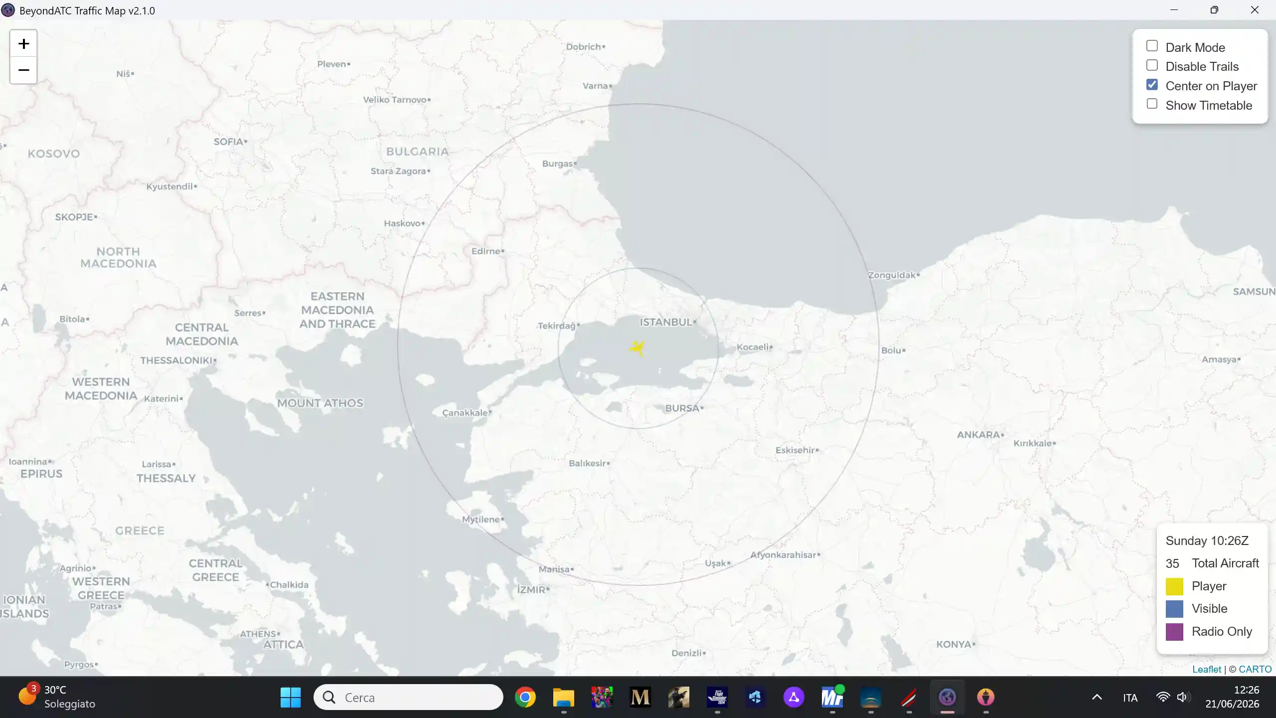
Task: Open the armed figure game icon in taskbar
Action: tap(679, 697)
